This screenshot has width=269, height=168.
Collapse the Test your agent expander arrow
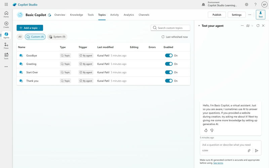point(199,26)
